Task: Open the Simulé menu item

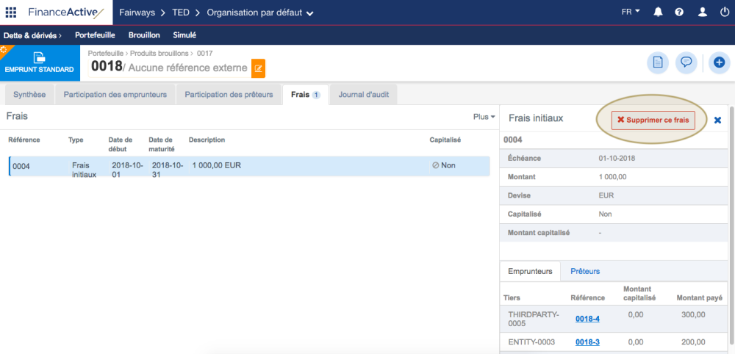Action: [x=184, y=35]
